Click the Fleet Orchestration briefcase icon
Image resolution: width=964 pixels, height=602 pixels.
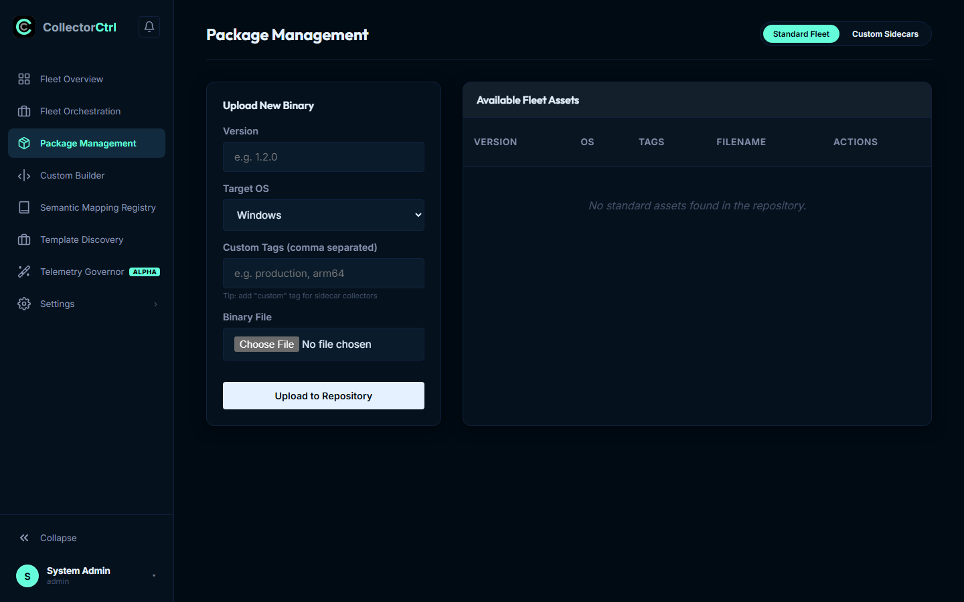click(24, 111)
